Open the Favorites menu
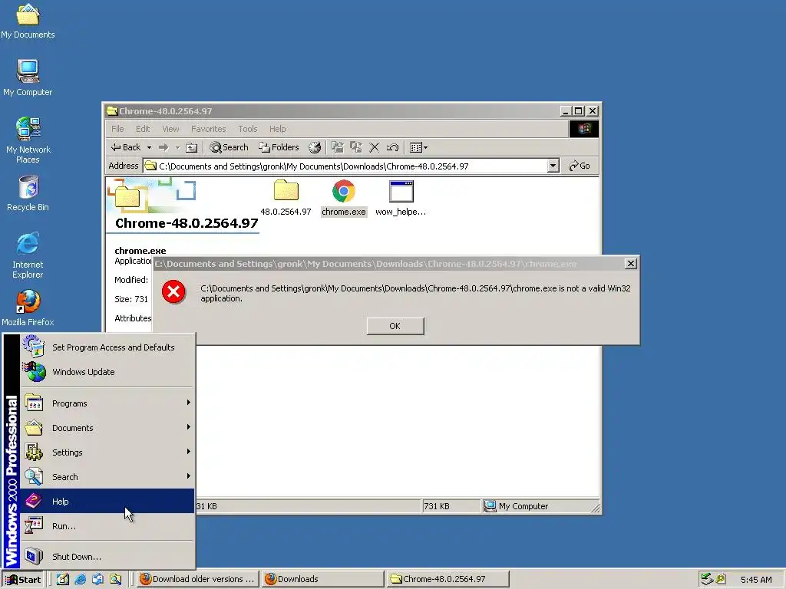This screenshot has height=589, width=786. point(209,129)
